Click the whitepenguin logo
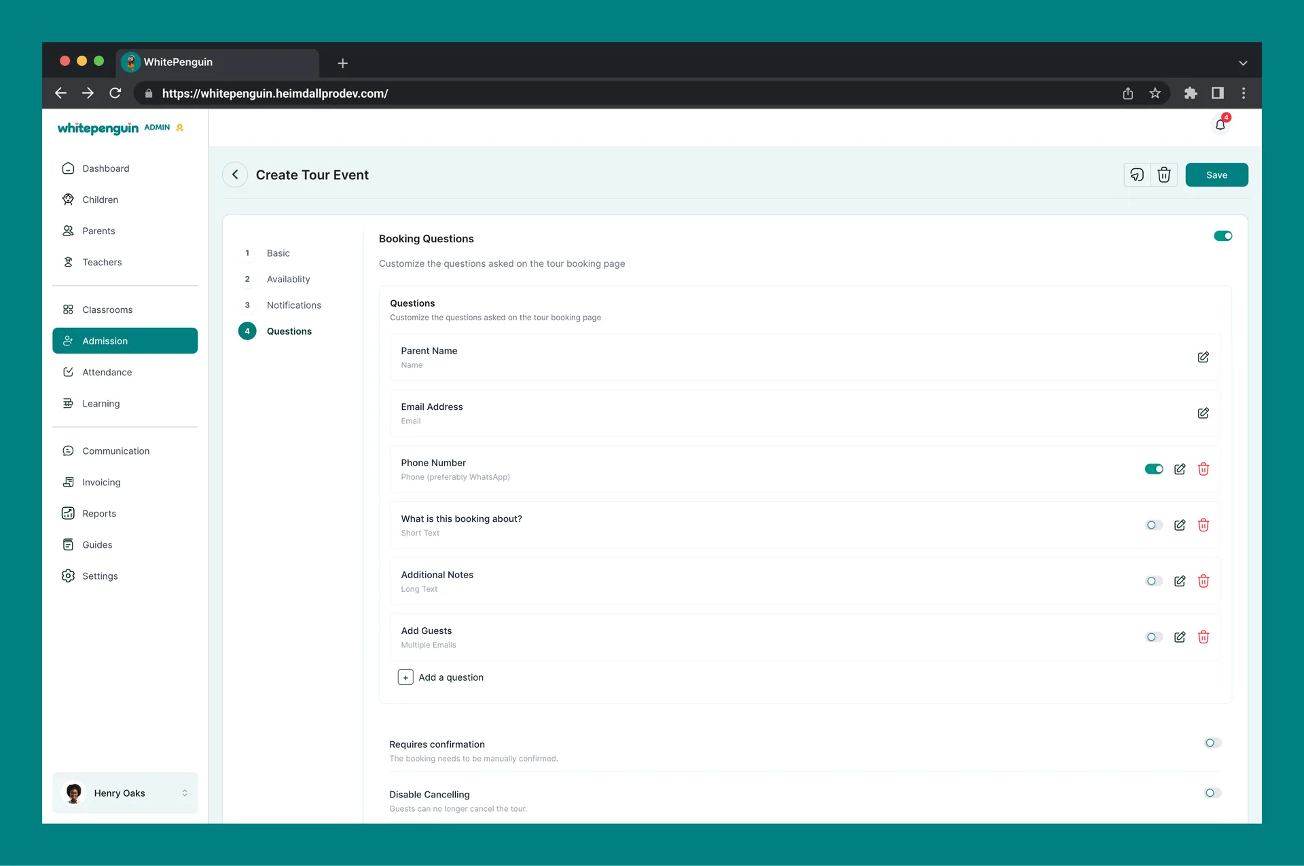Viewport: 1304px width, 866px height. (98, 128)
